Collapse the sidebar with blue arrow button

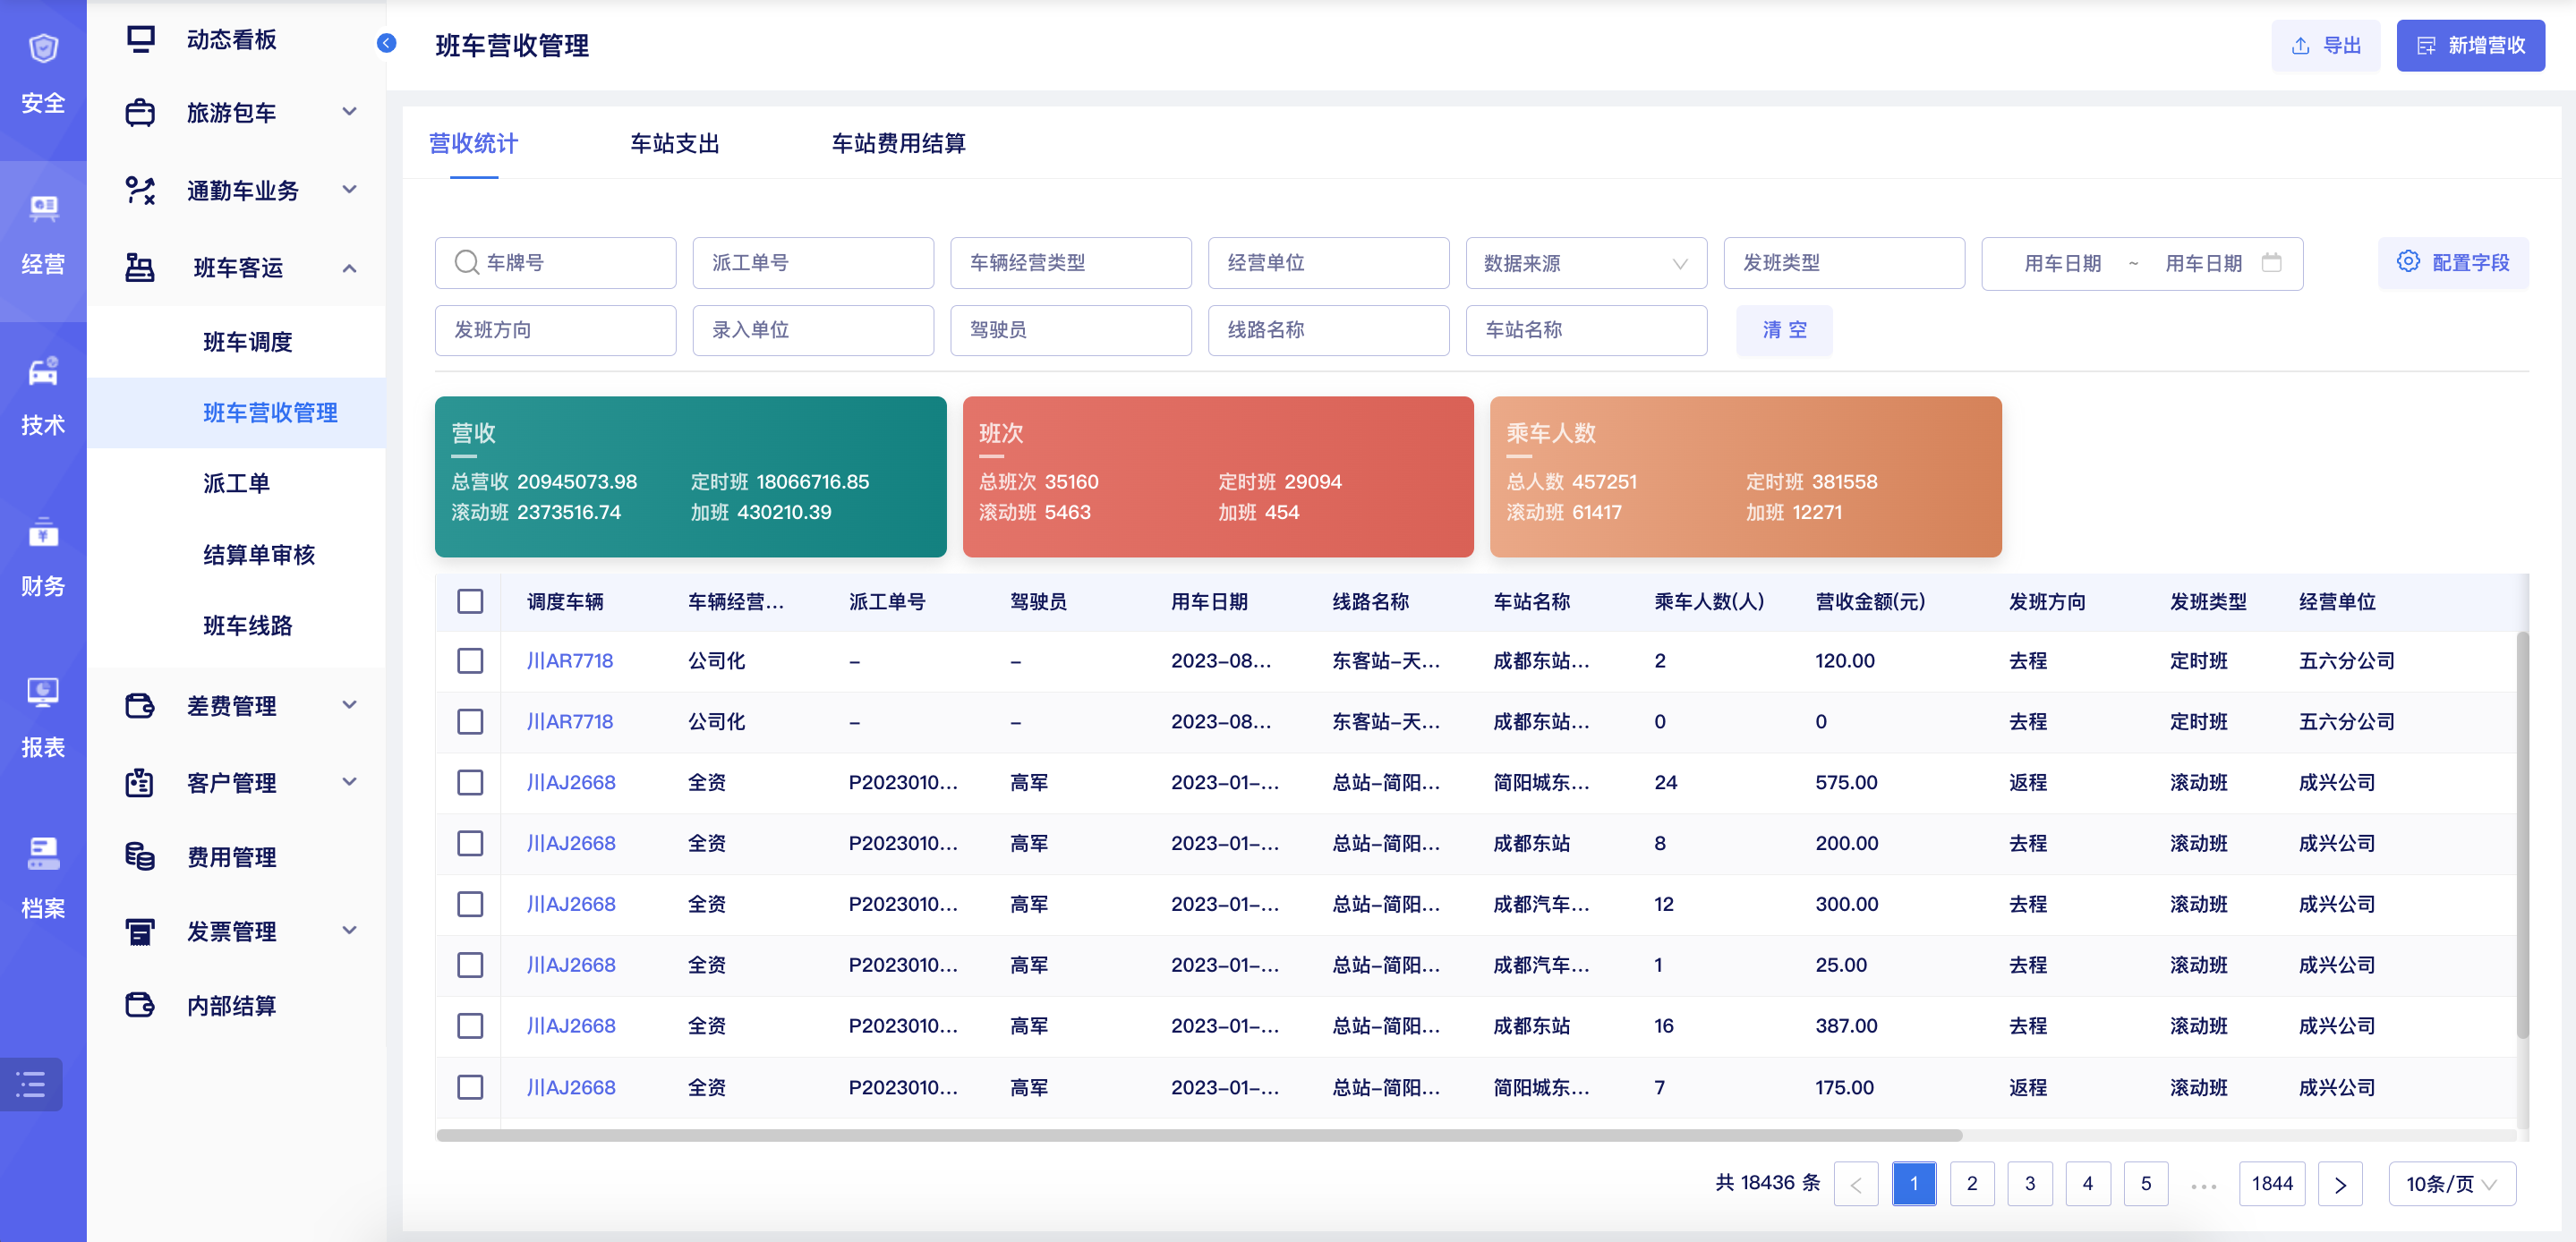pyautogui.click(x=387, y=43)
